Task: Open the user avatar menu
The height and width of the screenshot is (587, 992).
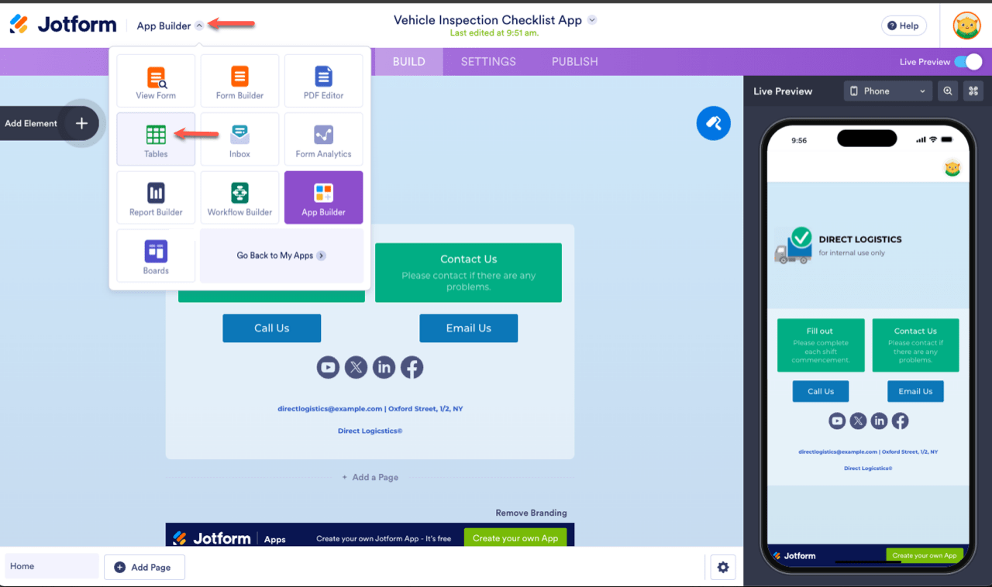Action: point(966,26)
